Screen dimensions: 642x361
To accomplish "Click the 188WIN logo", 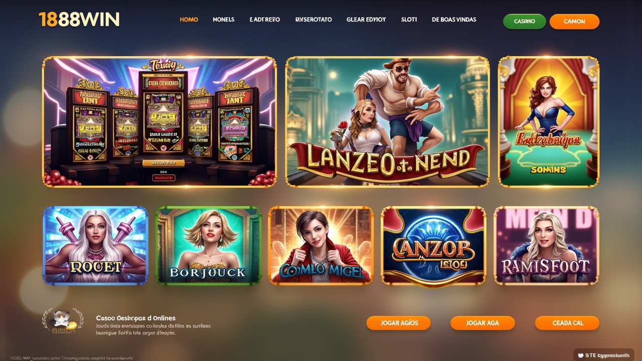I will coord(79,20).
